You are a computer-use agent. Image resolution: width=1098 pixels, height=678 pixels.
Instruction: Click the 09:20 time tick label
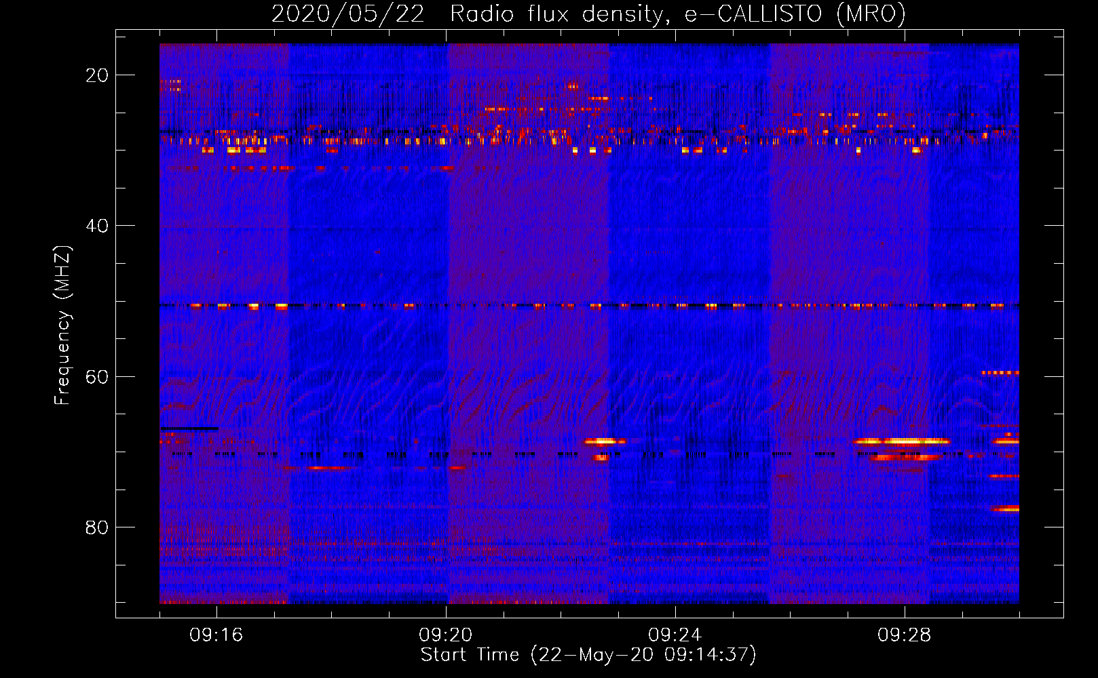point(446,635)
